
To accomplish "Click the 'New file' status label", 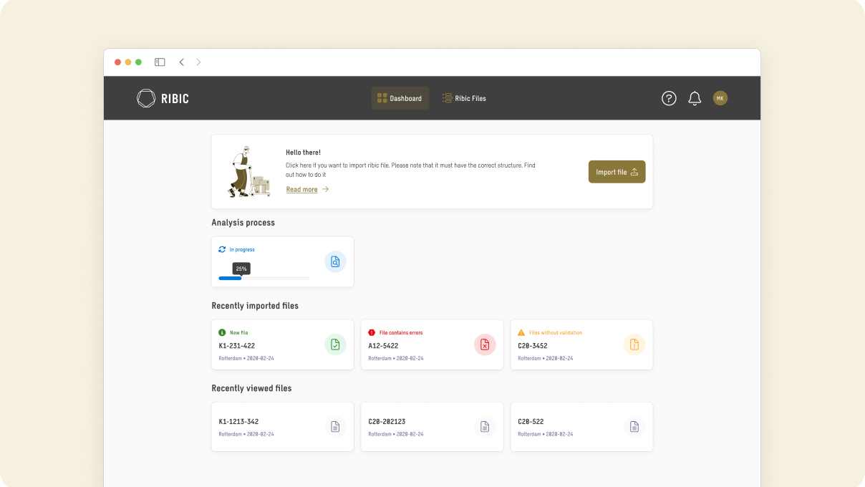I will (239, 332).
